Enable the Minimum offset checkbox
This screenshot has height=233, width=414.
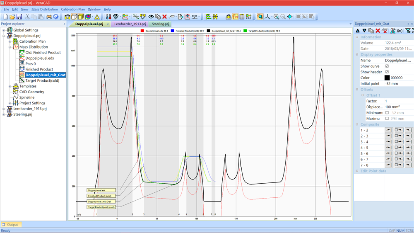click(x=387, y=113)
